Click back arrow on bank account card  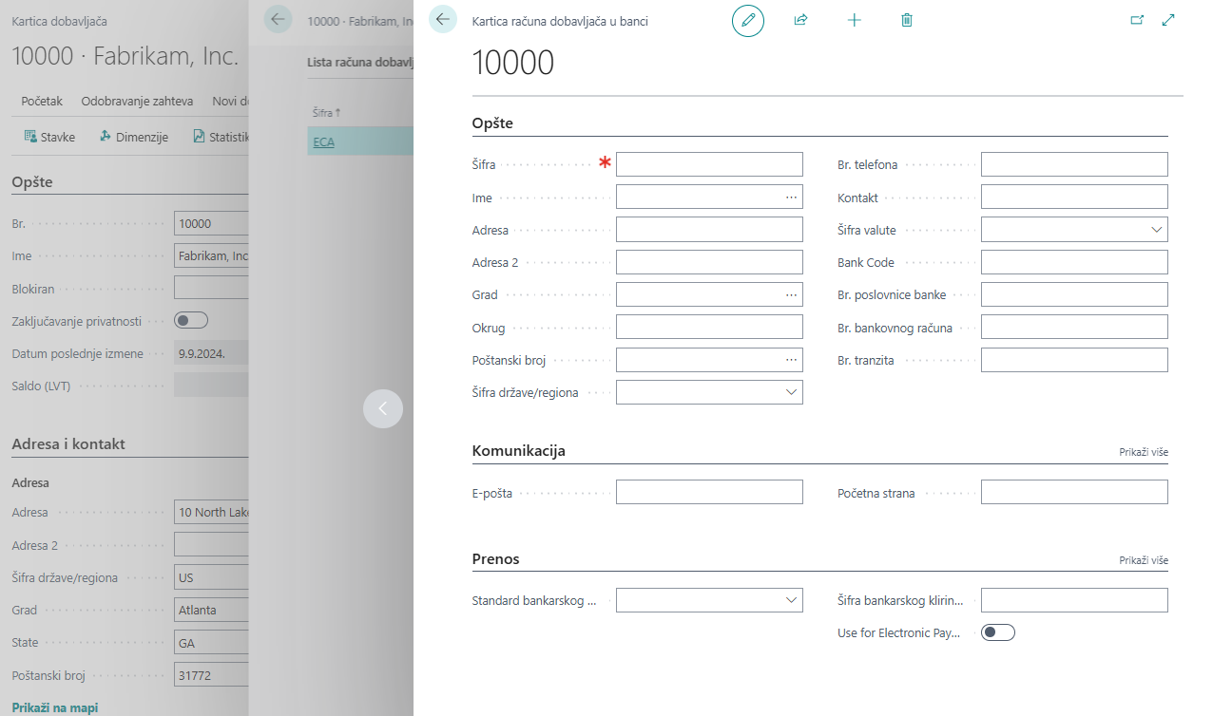443,19
